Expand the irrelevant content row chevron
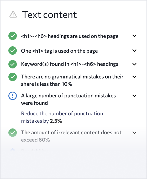 coord(134,133)
